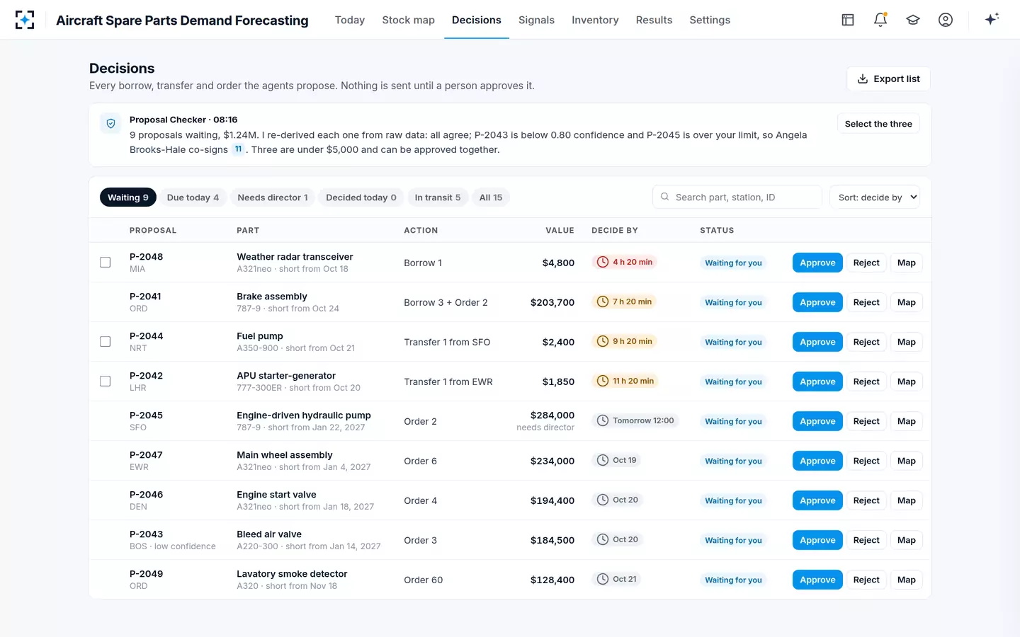Approve proposal P-2041 Brake assembly
The width and height of the screenshot is (1020, 637).
click(x=817, y=302)
